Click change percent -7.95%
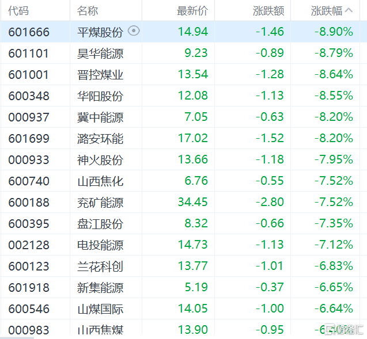367x339 pixels. coord(334,159)
